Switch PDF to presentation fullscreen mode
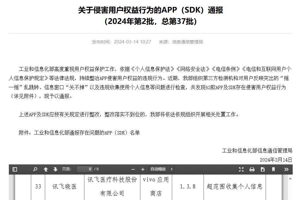 [x=241, y=169]
